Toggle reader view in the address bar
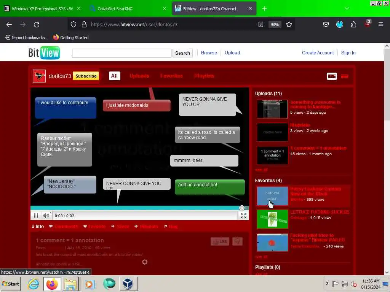 (261, 24)
